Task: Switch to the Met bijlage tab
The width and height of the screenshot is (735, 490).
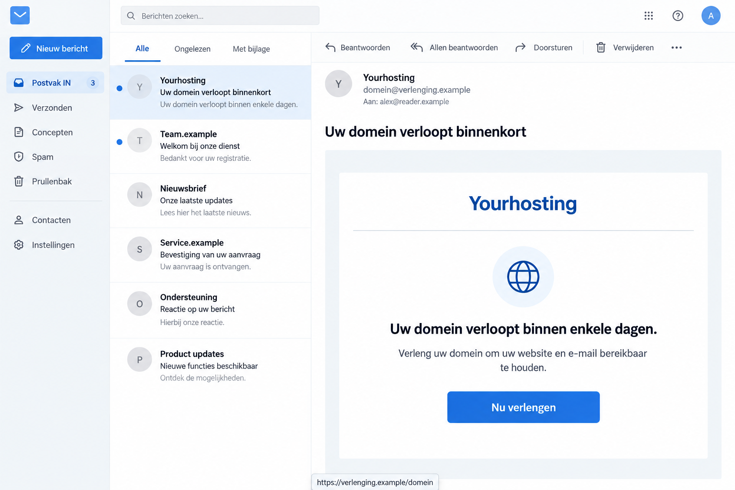Action: 251,49
